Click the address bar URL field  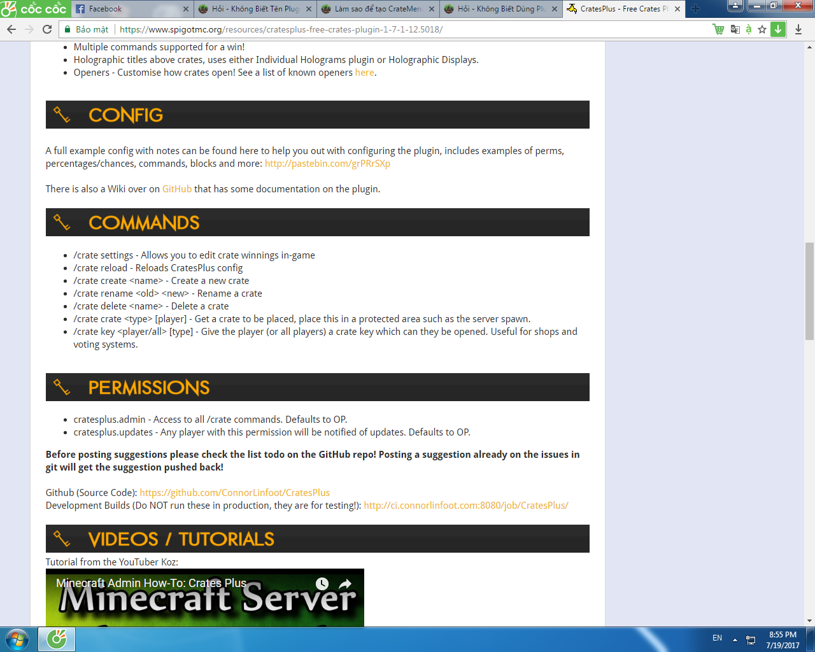(x=407, y=29)
